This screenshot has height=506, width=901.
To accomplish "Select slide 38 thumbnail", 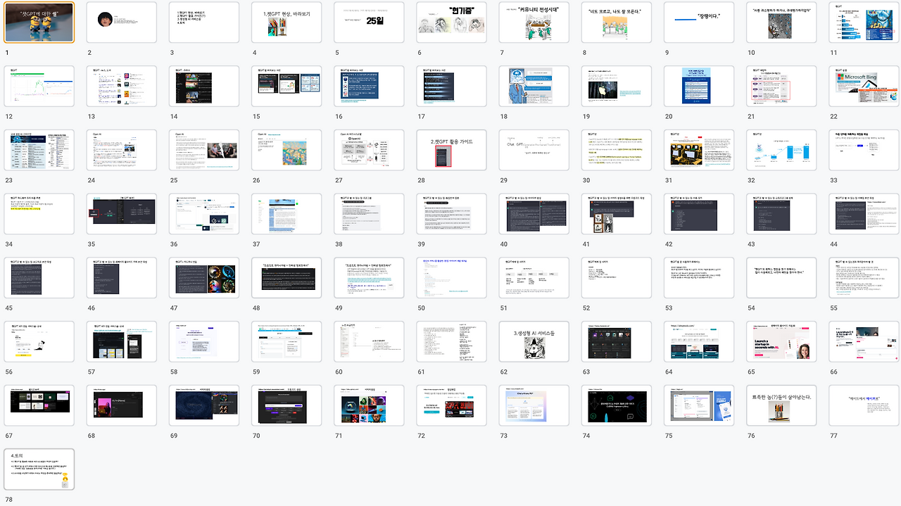I will (369, 214).
